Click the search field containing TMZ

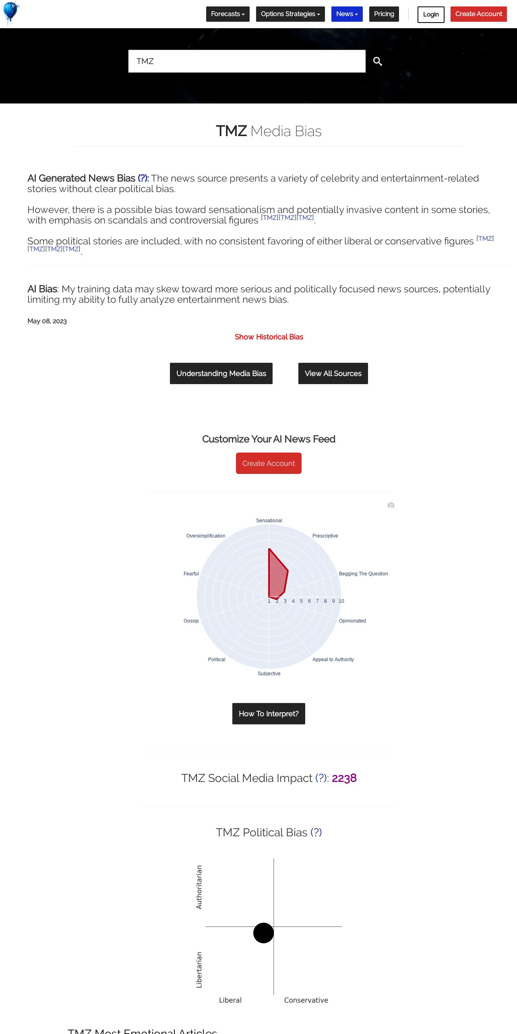tap(246, 61)
